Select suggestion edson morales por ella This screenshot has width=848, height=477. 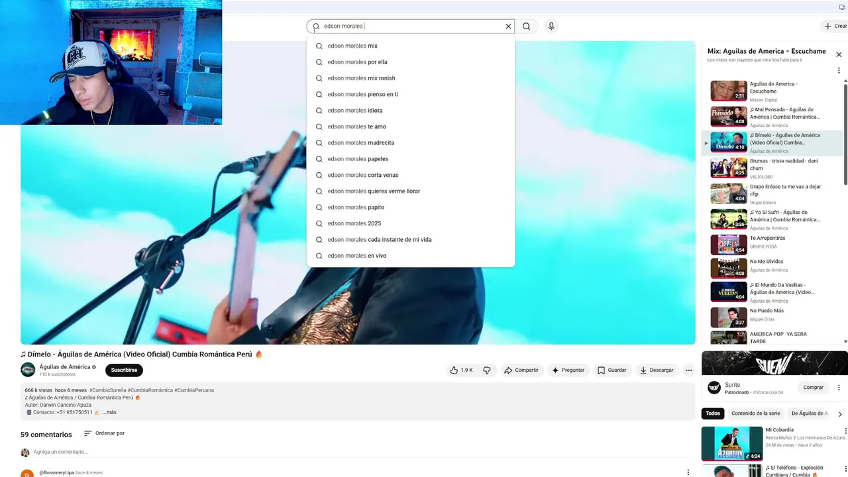[x=411, y=62]
